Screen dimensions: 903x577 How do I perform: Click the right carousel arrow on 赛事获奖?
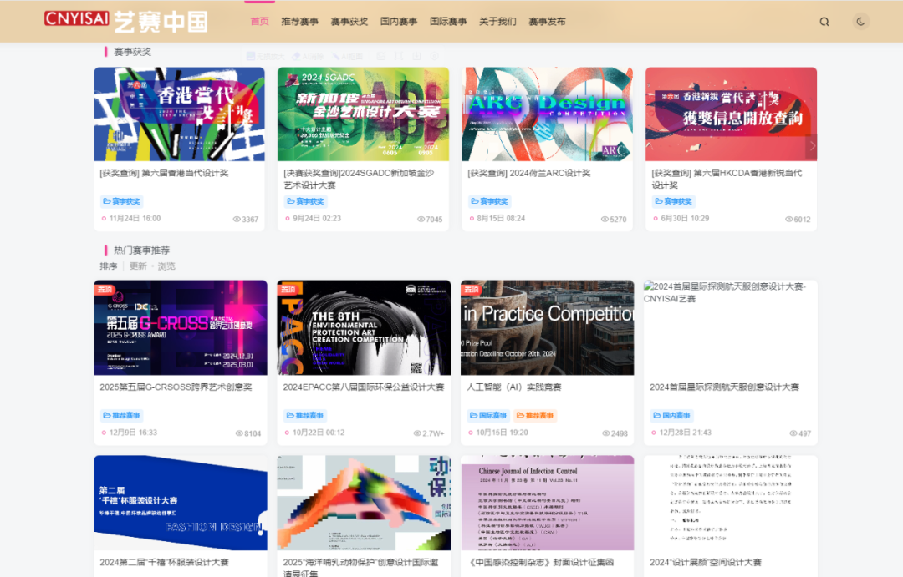click(811, 146)
